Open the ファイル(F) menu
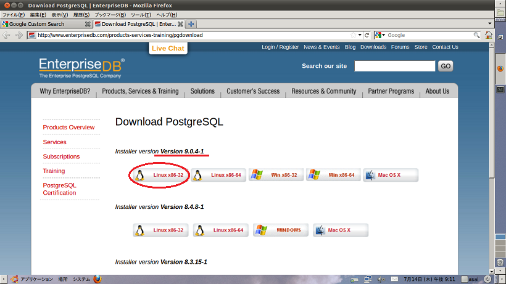Viewport: 506px width, 284px height. click(14, 15)
